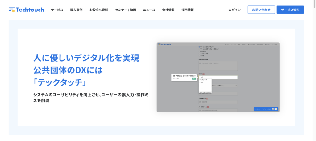Click the text 公共団体のDXには
Screen dimensions: 316x141
tap(68, 70)
